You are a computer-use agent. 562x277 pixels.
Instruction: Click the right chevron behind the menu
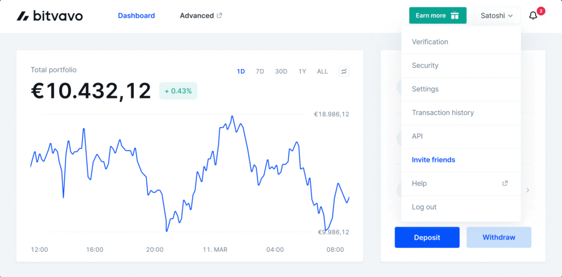pos(527,190)
